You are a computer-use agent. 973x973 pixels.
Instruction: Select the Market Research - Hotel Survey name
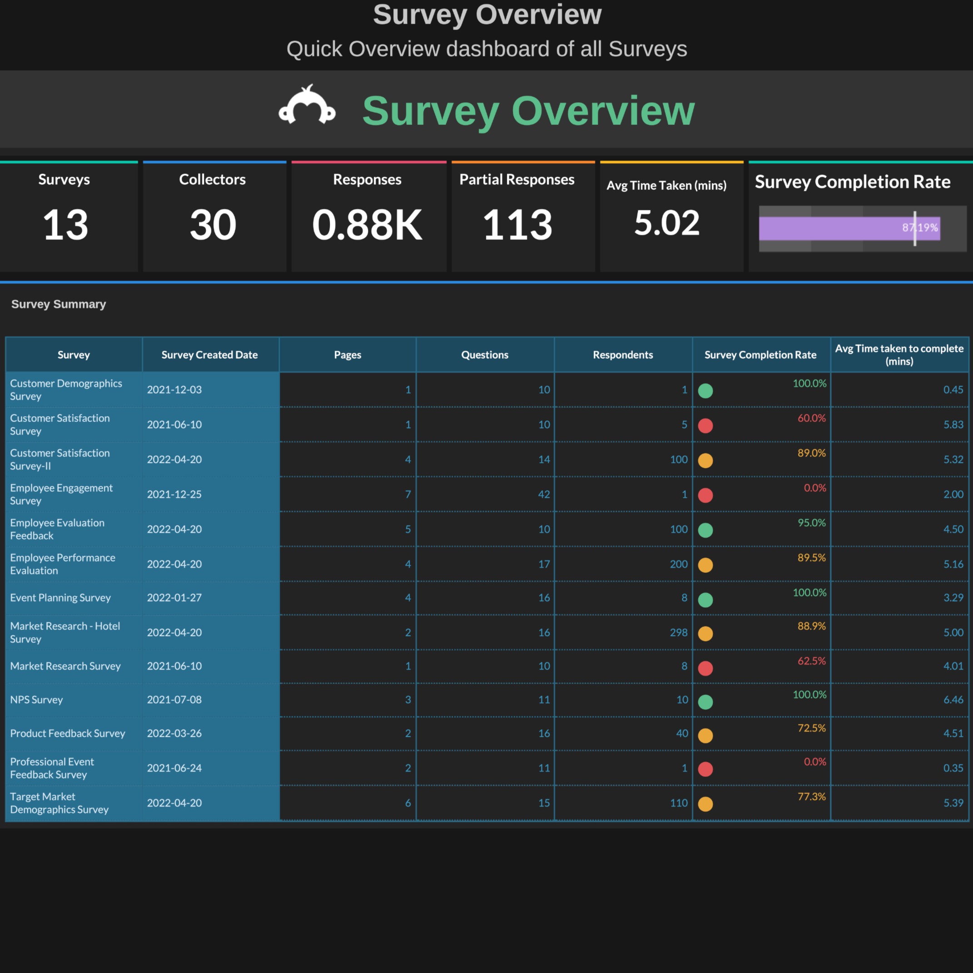[65, 633]
